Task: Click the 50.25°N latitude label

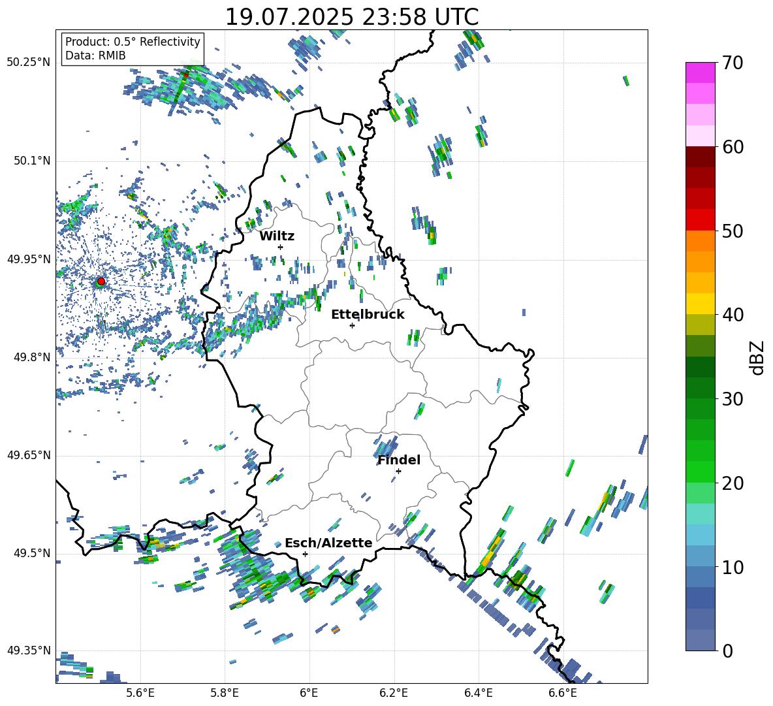Action: pos(29,63)
